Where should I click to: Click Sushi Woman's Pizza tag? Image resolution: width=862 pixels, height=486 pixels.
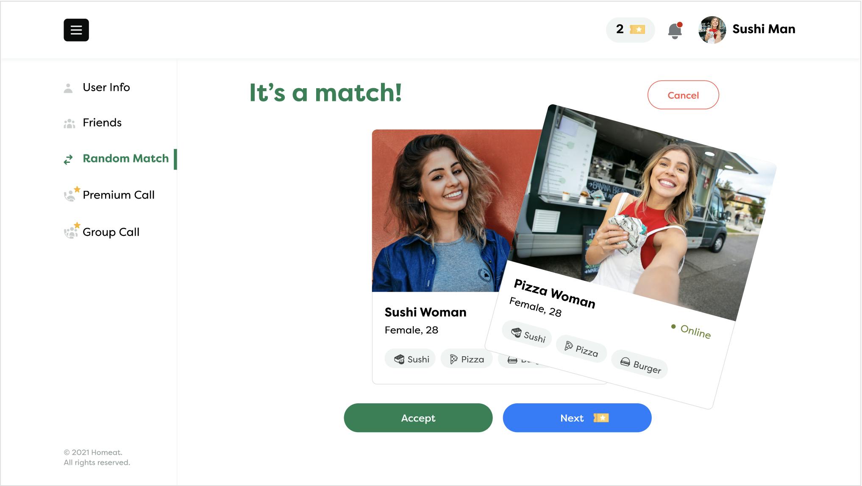coord(467,359)
